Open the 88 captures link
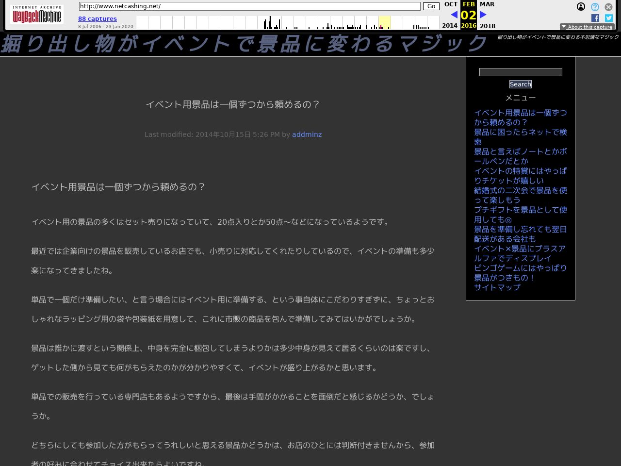 [98, 18]
